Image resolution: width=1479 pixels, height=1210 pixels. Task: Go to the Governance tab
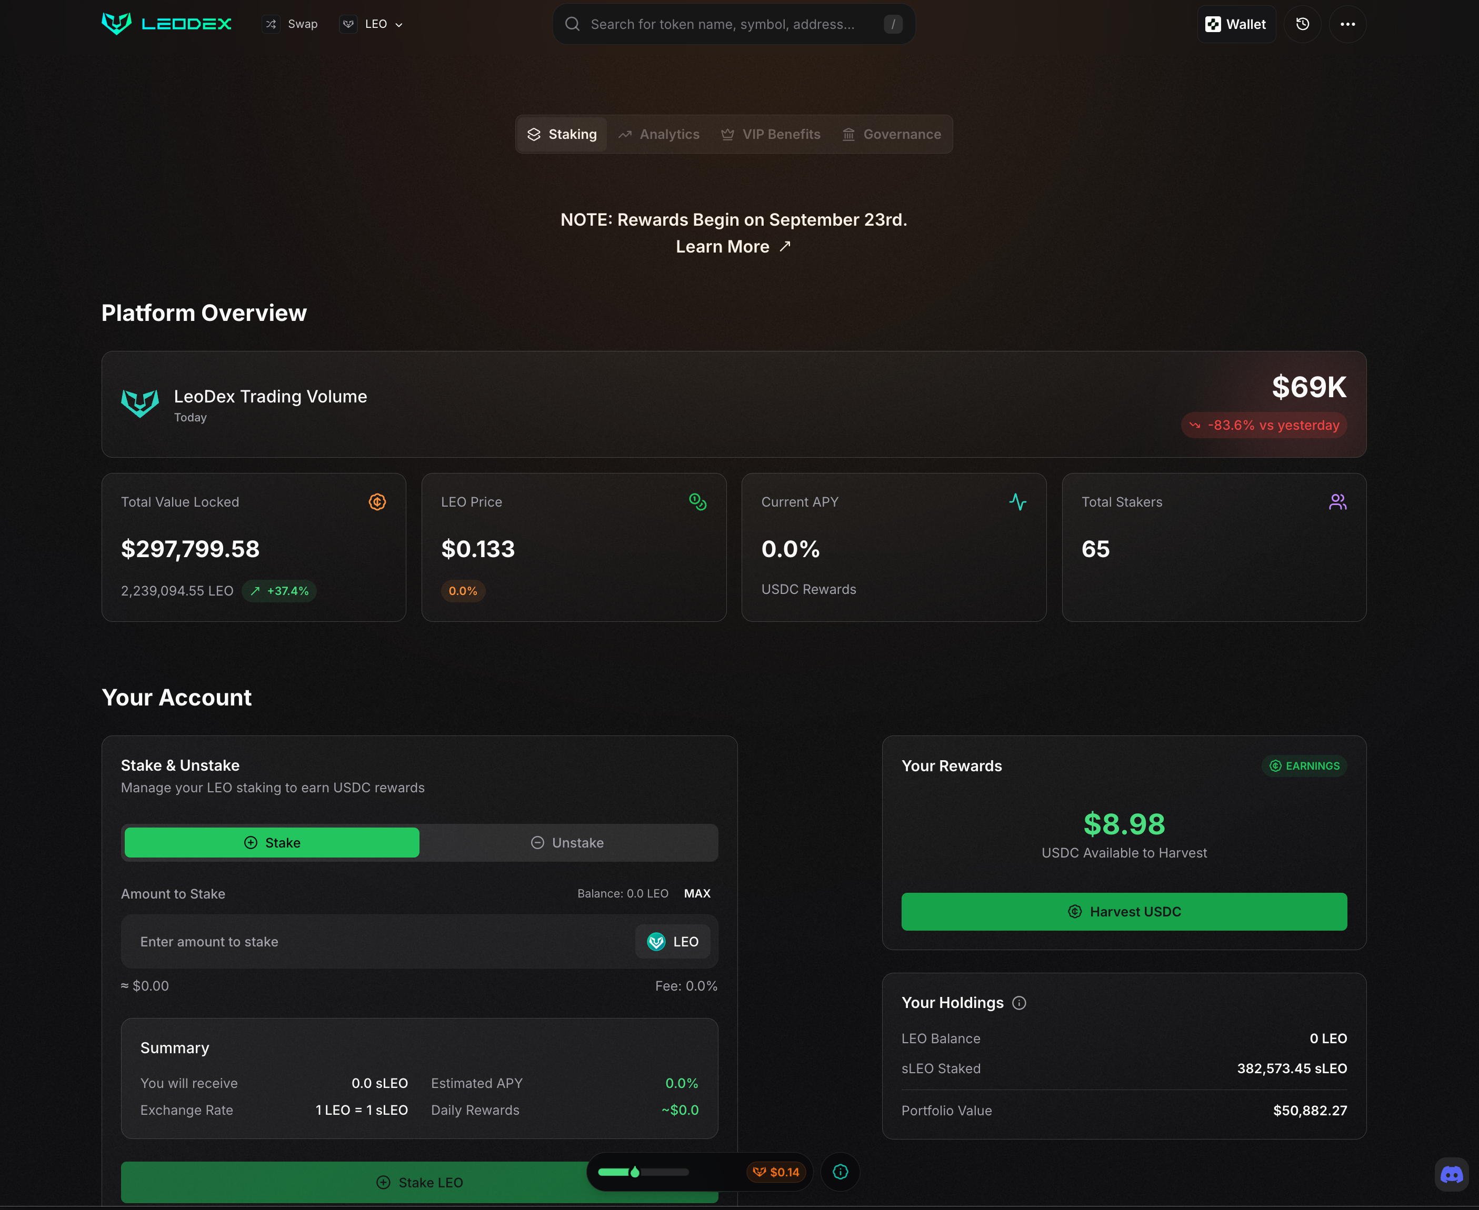pos(892,135)
